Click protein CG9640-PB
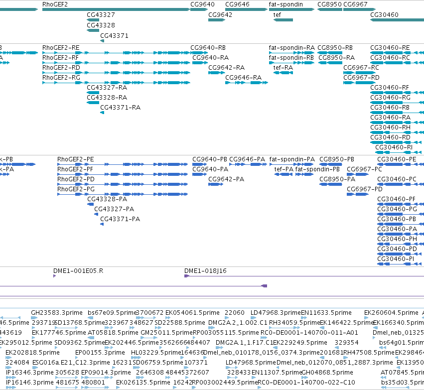424x390 pixels. point(210,159)
